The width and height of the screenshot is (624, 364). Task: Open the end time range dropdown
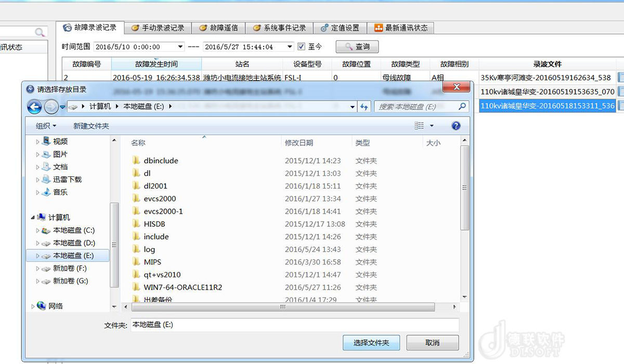(290, 47)
